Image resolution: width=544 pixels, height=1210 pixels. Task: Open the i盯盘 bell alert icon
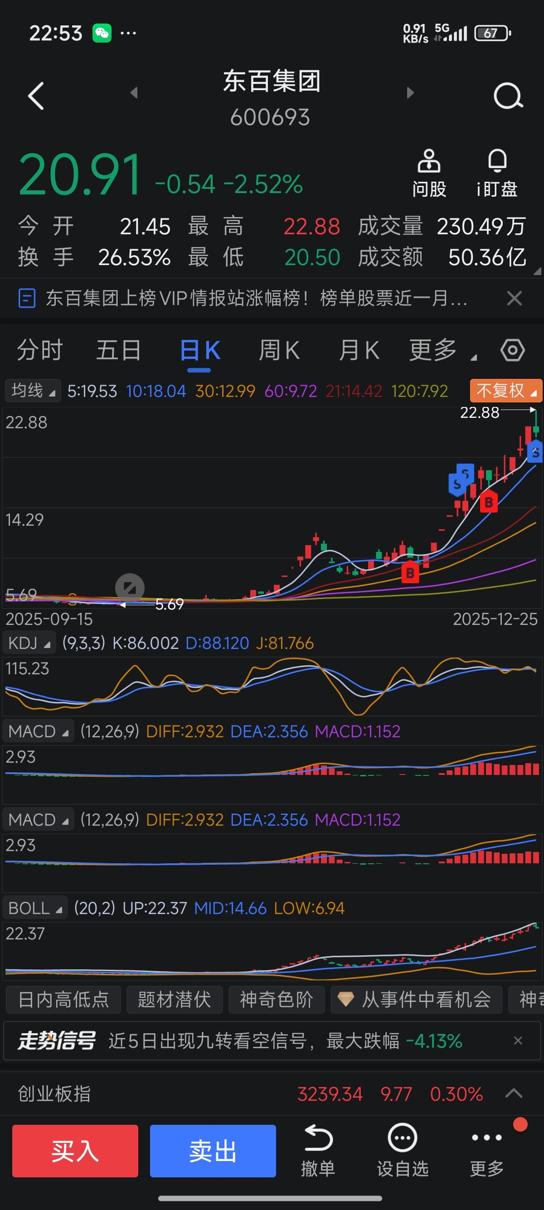pyautogui.click(x=497, y=173)
